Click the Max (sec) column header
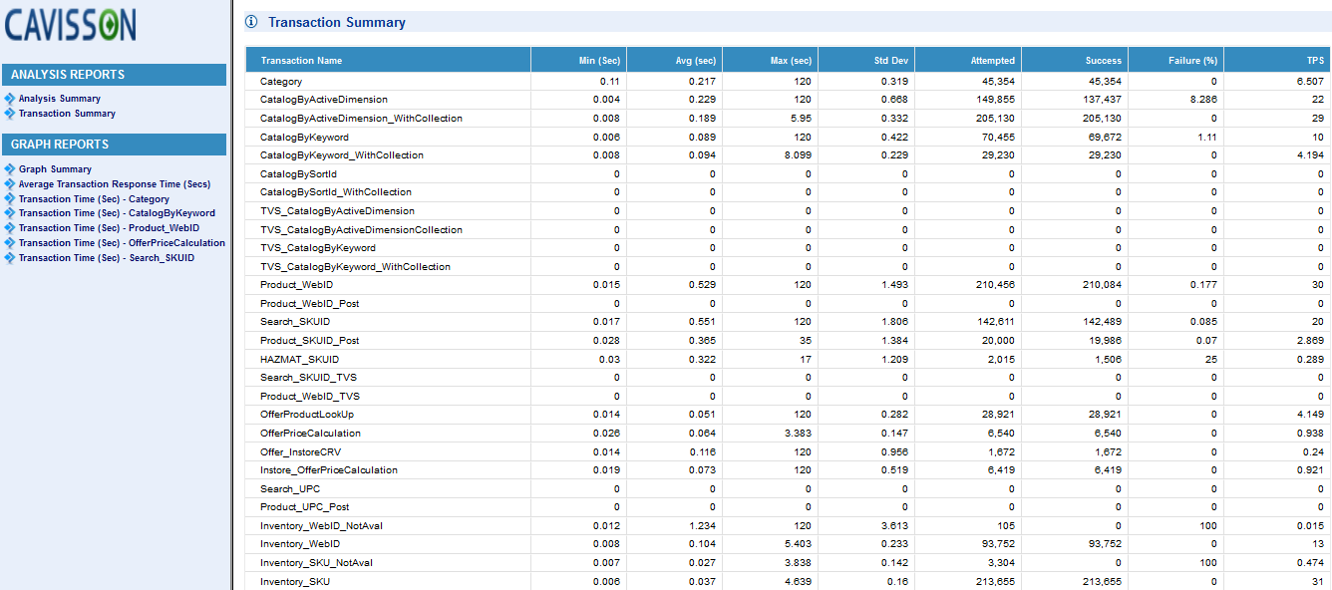 click(x=770, y=60)
